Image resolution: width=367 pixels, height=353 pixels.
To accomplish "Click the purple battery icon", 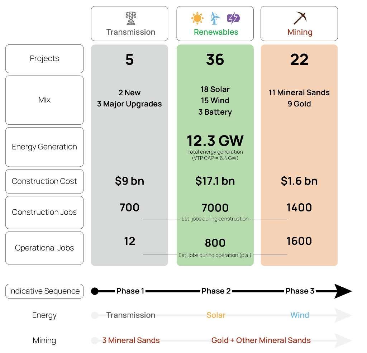I will point(233,18).
